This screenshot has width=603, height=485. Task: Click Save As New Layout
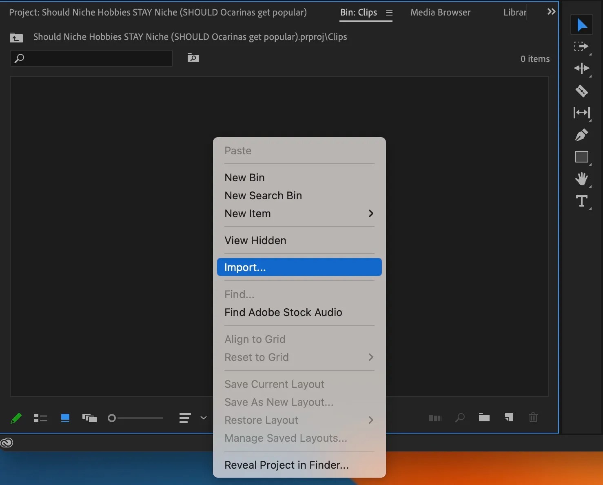pos(279,402)
